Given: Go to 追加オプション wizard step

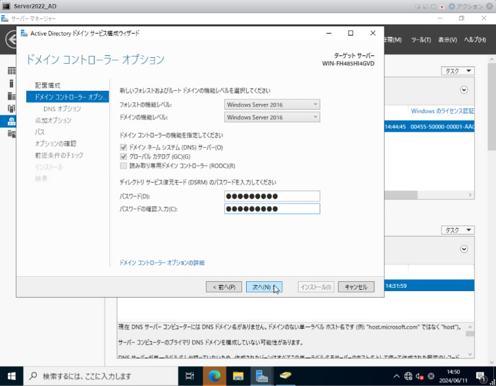Looking at the screenshot, I should click(x=53, y=121).
